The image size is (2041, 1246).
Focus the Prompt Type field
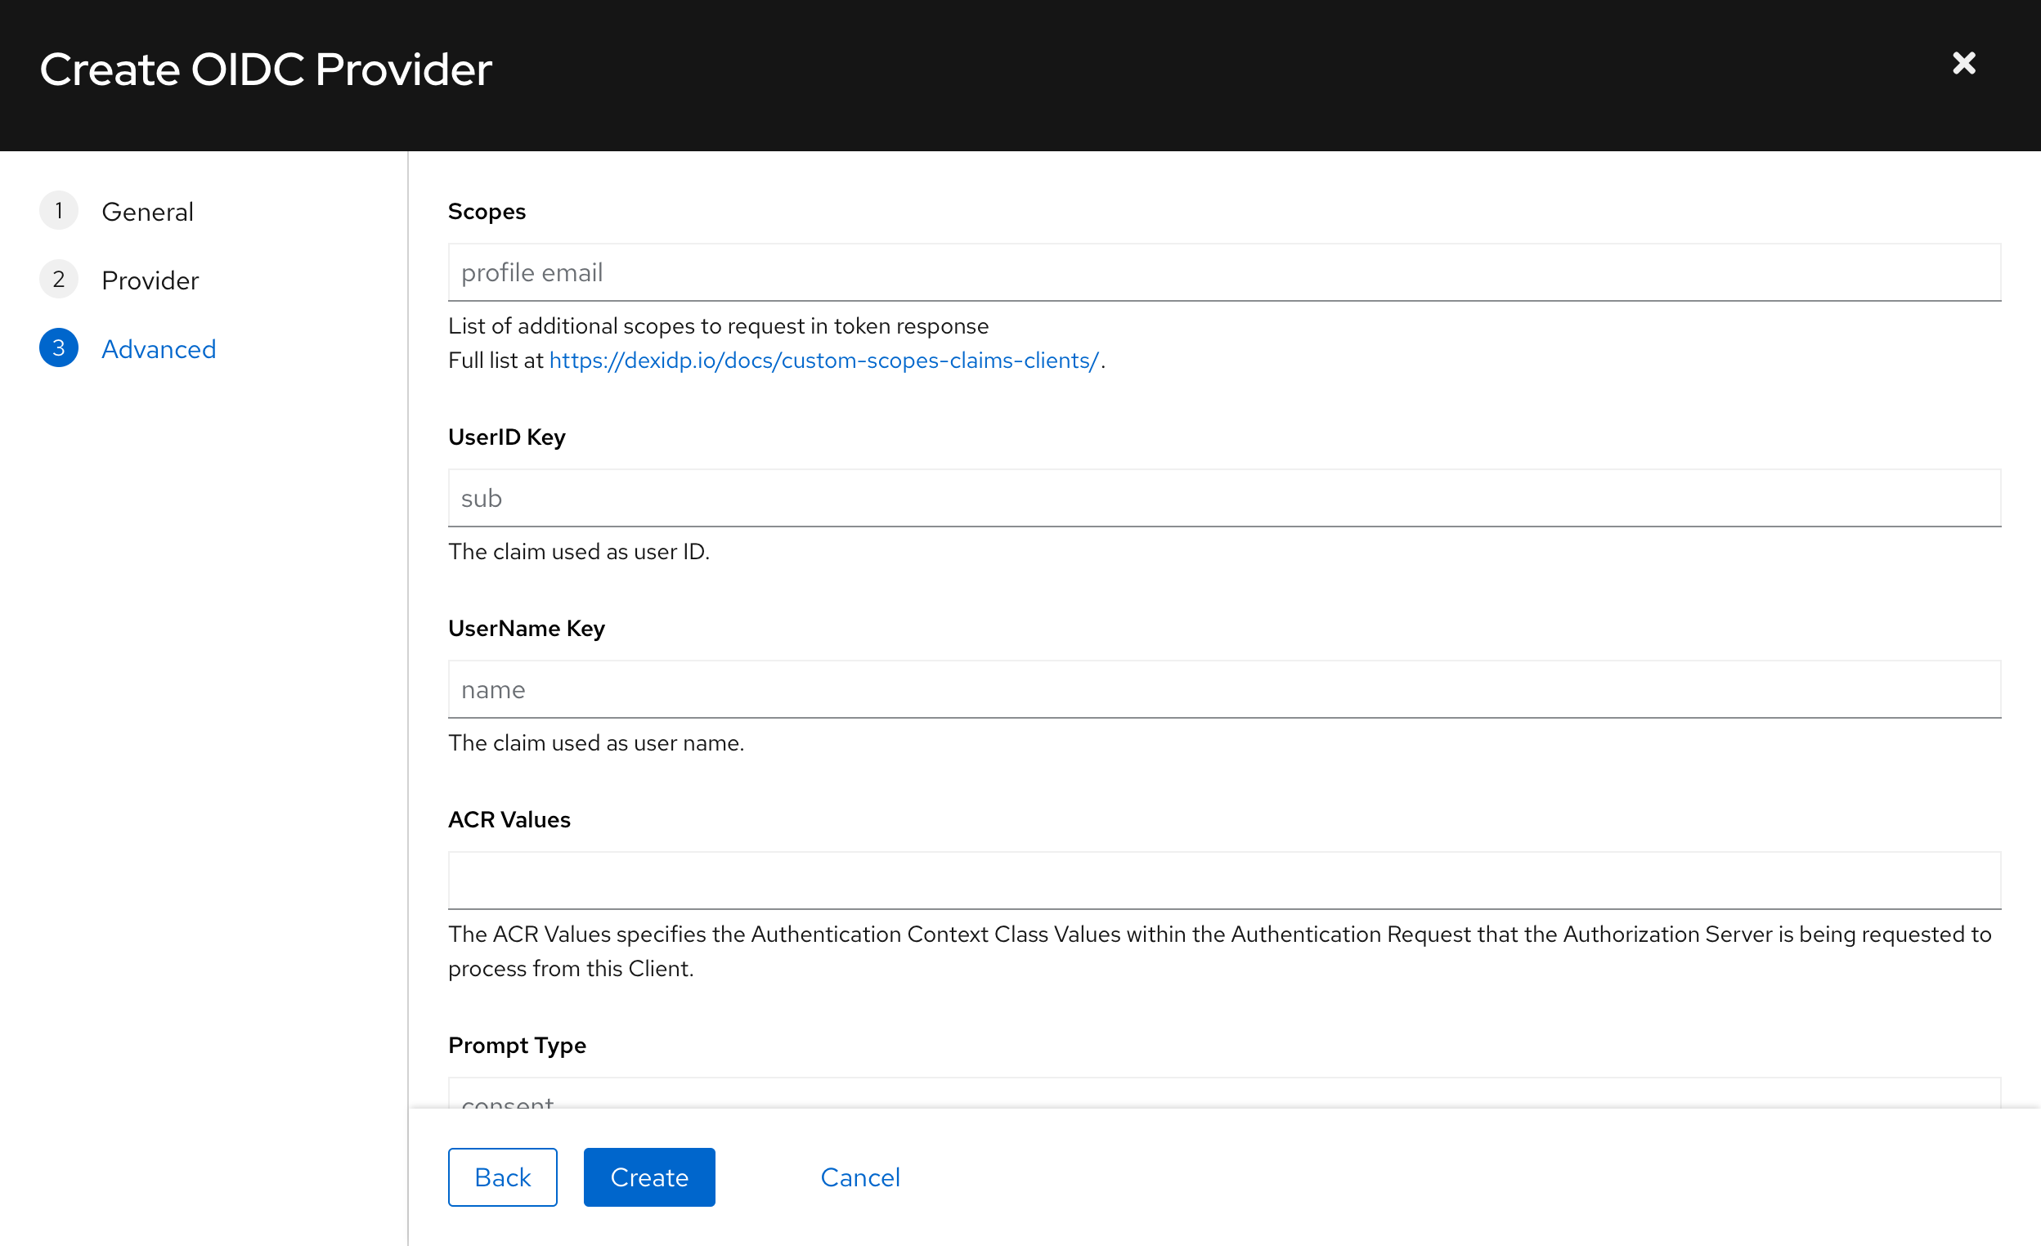coord(1224,1093)
